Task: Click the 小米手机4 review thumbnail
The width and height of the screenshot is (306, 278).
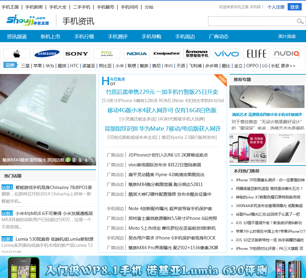Action: (267, 97)
